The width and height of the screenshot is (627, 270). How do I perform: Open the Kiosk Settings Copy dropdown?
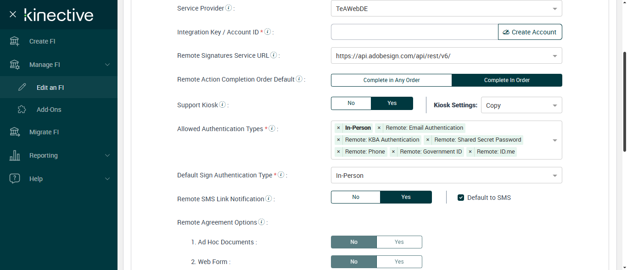pos(521,105)
